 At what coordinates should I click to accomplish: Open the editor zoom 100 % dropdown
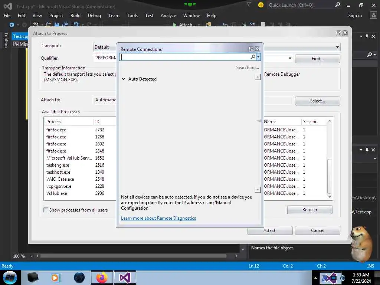(32, 256)
